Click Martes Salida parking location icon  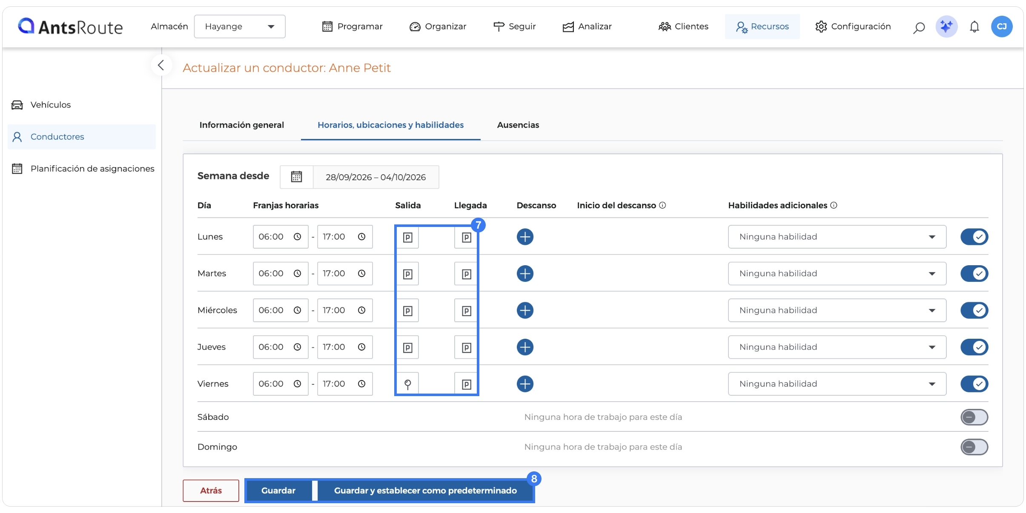click(407, 274)
